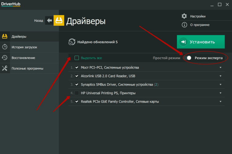The image size is (232, 154).
Task: Click the yellow Drivers header icon
Action: (59, 21)
